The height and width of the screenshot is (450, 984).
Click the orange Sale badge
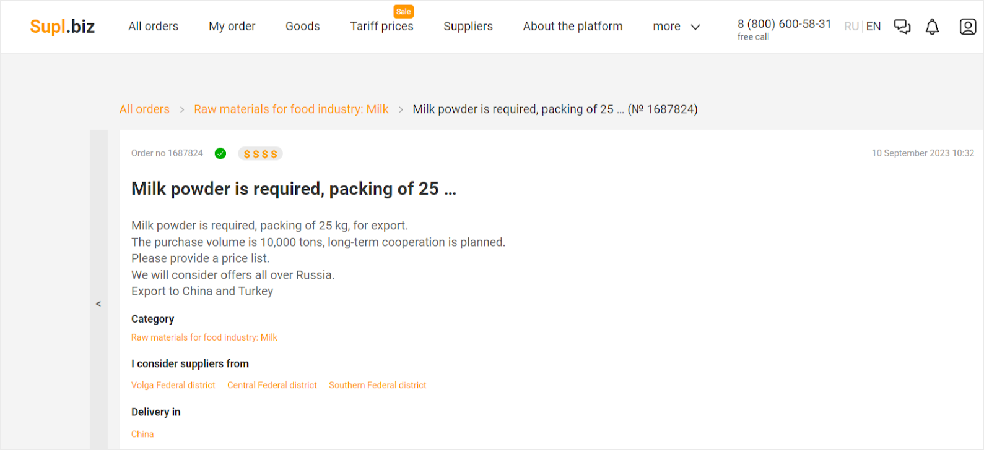pyautogui.click(x=404, y=12)
